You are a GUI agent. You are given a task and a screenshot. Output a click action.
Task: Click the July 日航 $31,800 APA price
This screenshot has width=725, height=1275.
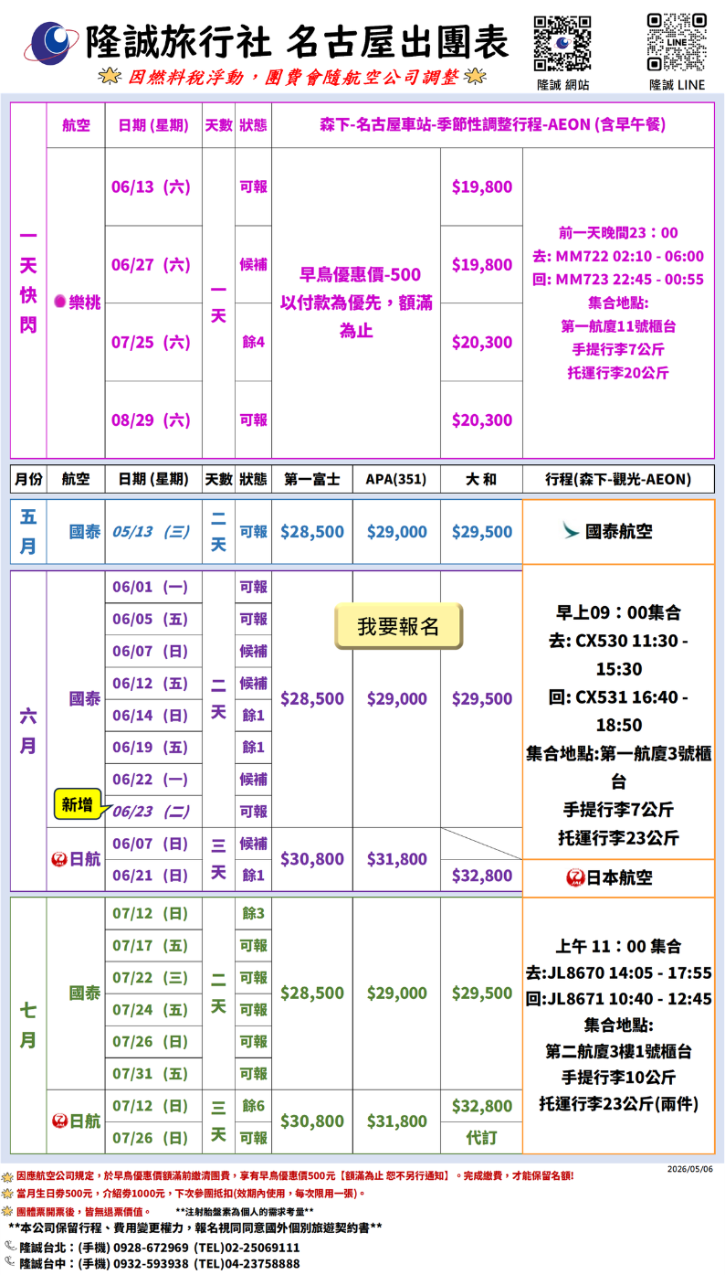(397, 1121)
